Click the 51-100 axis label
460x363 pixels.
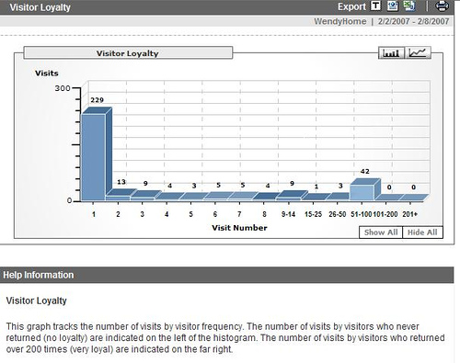point(362,214)
